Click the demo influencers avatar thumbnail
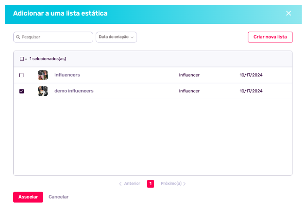Image resolution: width=305 pixels, height=208 pixels. 43,91
